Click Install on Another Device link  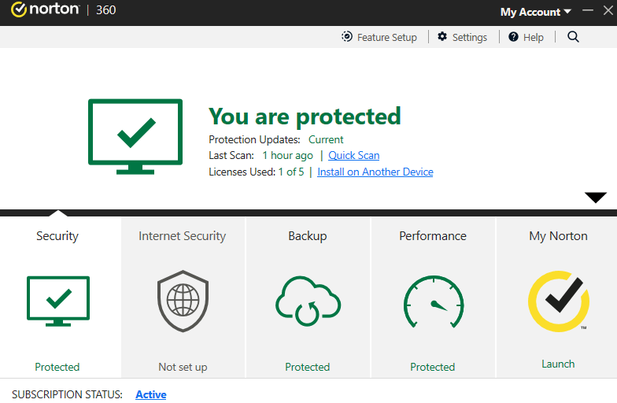coord(375,172)
